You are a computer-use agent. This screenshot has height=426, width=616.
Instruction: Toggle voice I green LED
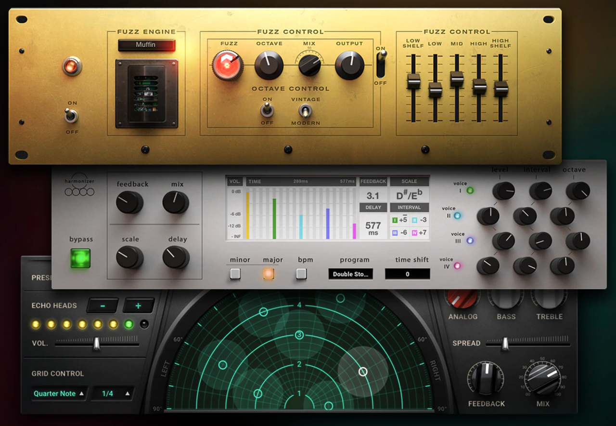(470, 190)
